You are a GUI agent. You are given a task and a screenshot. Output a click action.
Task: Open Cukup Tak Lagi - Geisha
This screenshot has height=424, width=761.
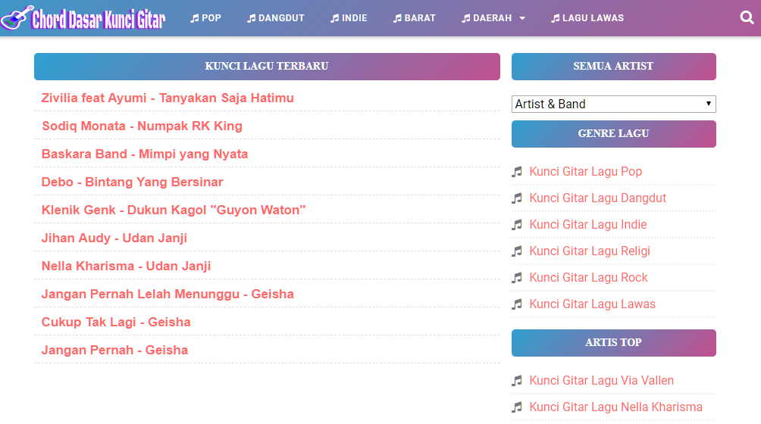tap(116, 323)
